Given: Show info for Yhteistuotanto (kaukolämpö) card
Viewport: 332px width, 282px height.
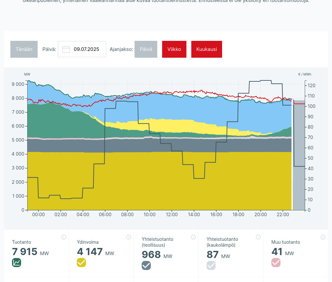Looking at the screenshot, I should tap(258, 237).
